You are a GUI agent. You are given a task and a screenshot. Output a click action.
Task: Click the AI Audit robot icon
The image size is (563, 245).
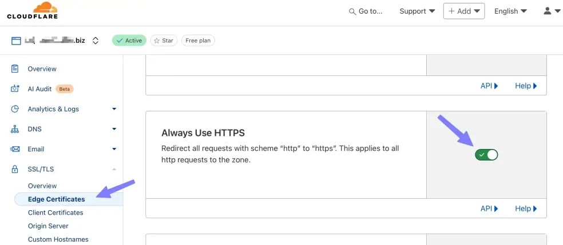(15, 89)
